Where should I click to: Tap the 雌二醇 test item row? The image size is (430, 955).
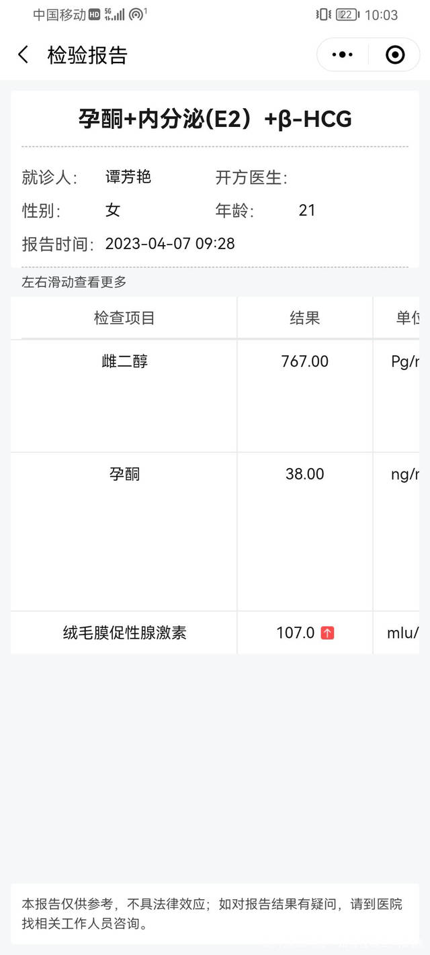click(x=124, y=362)
